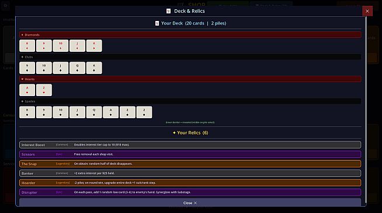Click the Clubs suit header
Screen dimensions: 382x213
coord(190,57)
